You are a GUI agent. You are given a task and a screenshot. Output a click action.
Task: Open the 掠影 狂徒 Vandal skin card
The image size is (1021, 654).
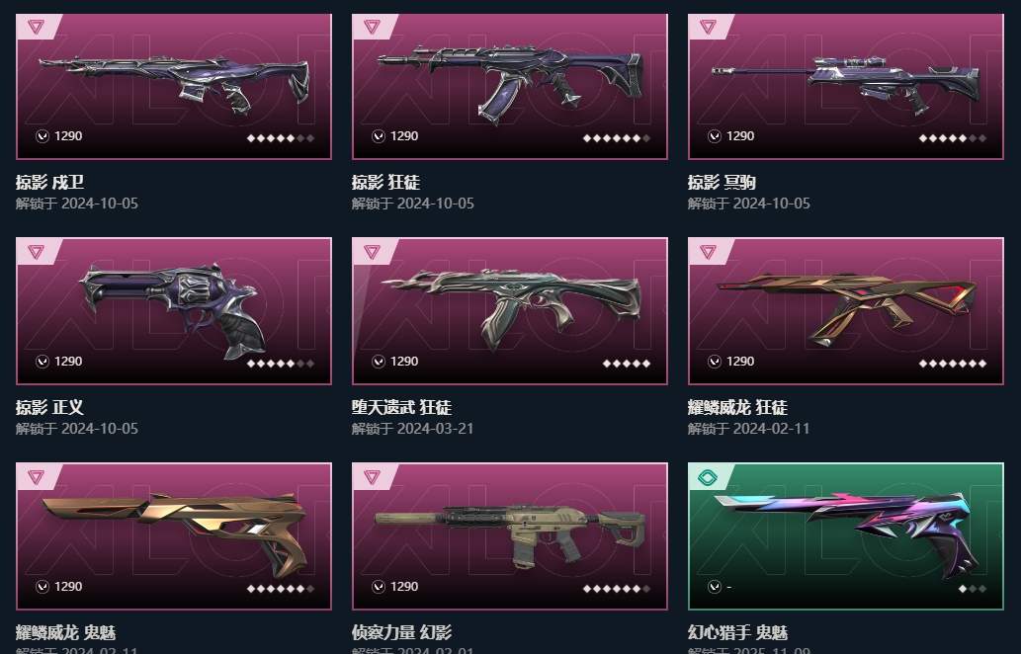[510, 87]
